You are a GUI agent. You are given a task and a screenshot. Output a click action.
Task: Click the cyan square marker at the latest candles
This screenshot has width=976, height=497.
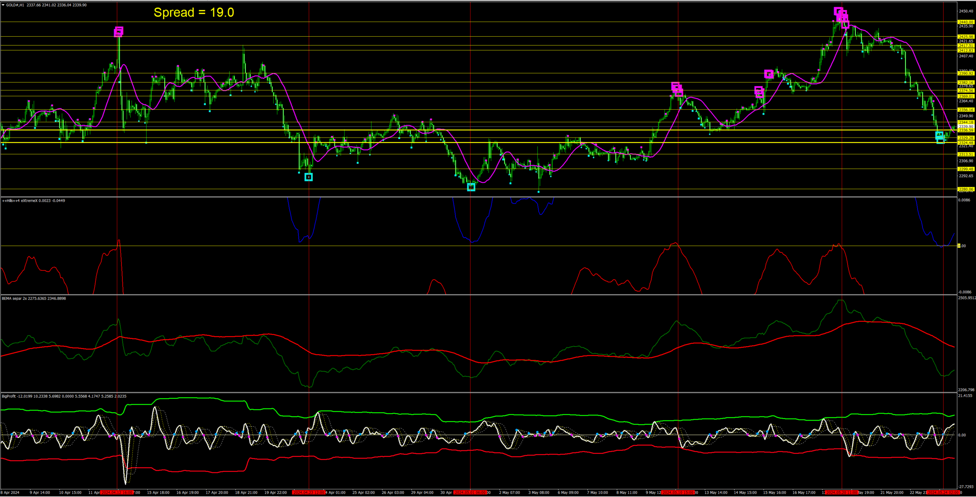(x=940, y=136)
